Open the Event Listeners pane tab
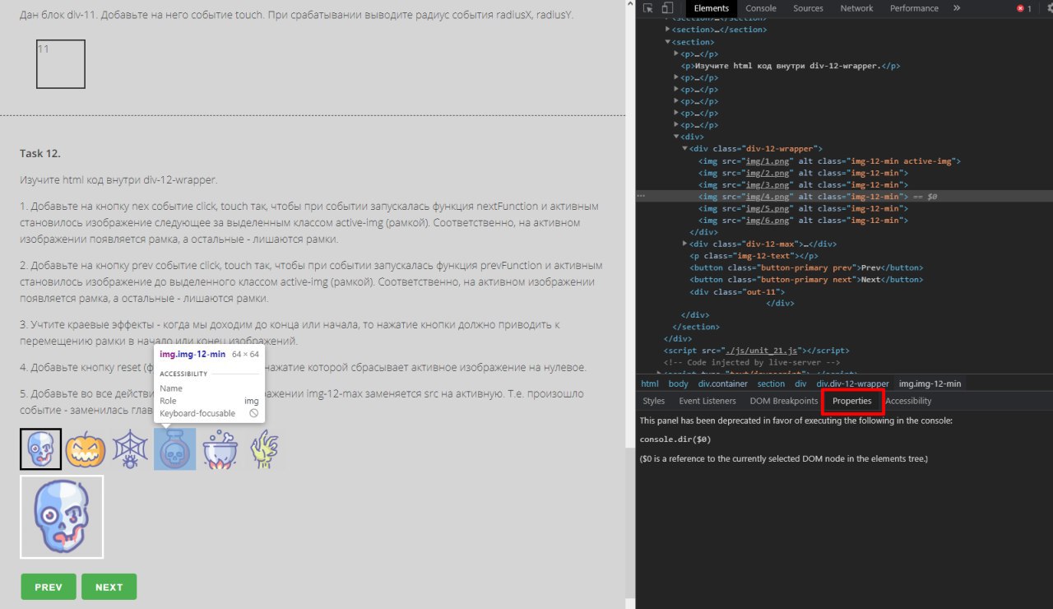The image size is (1053, 609). coord(707,401)
